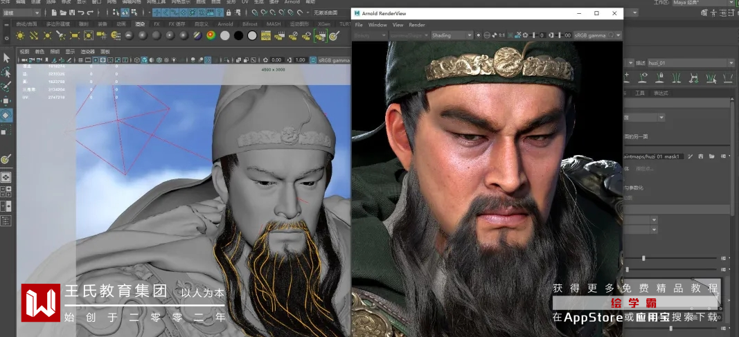Click the 1:1 zoom icon in Arnold RenderView

[501, 35]
